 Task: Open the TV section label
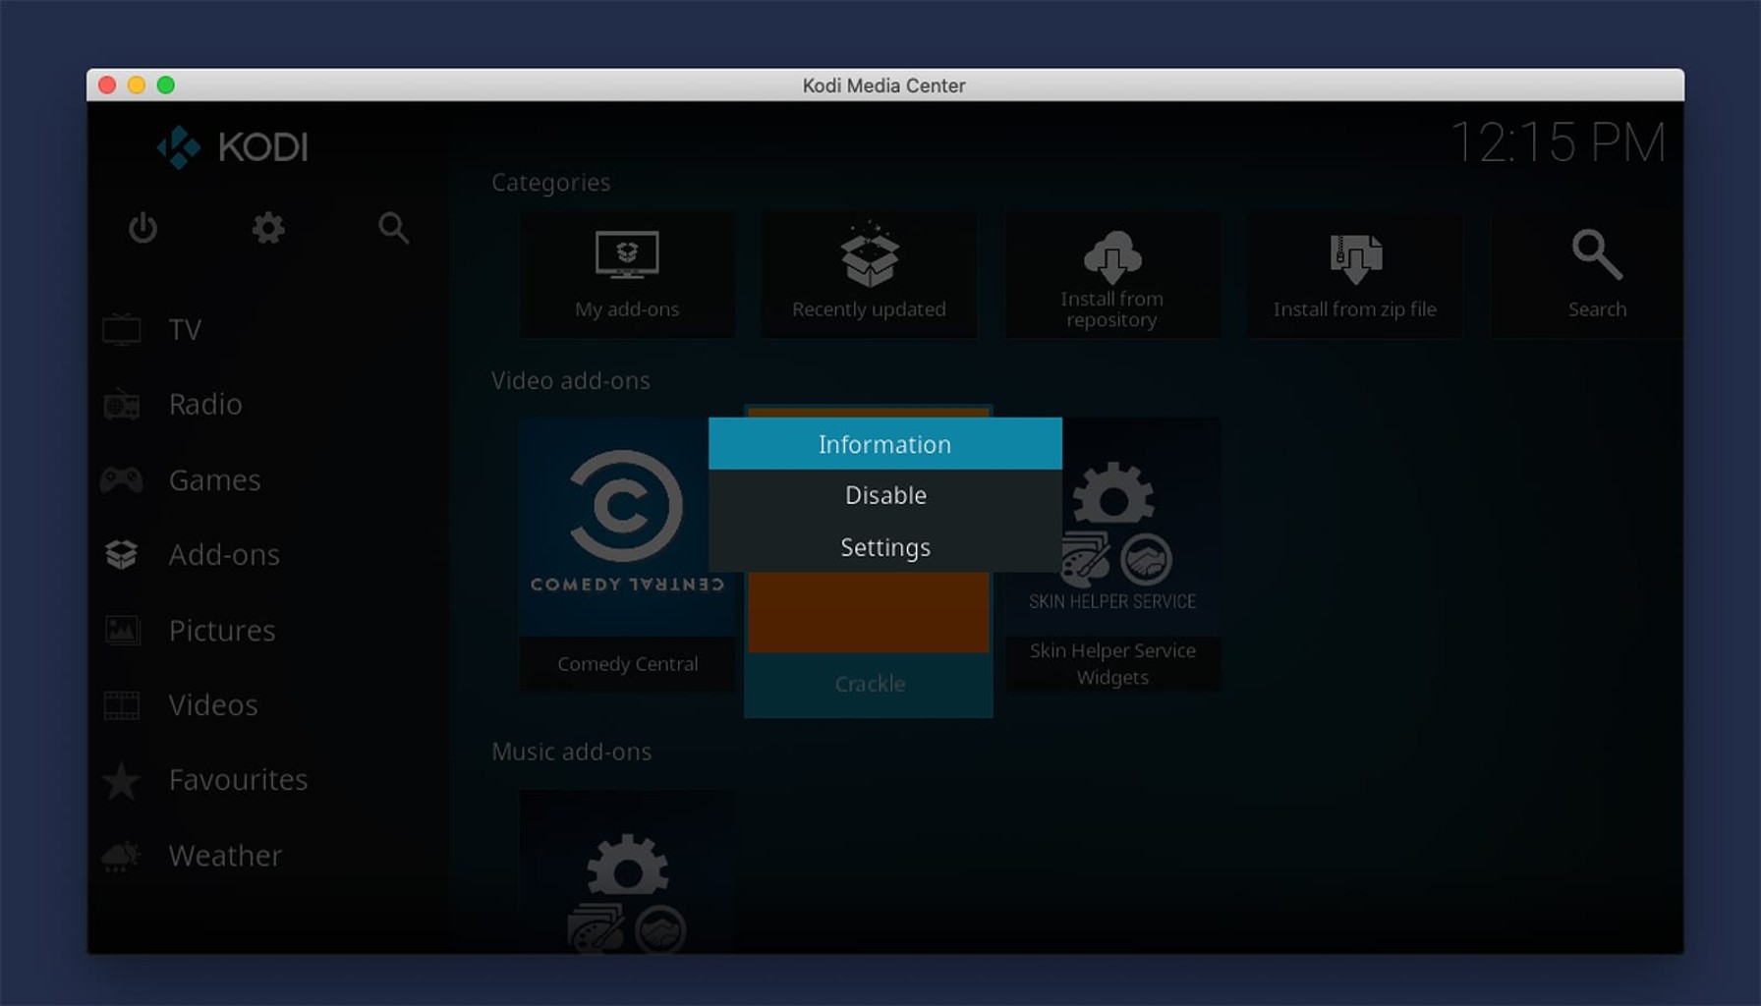click(x=185, y=330)
